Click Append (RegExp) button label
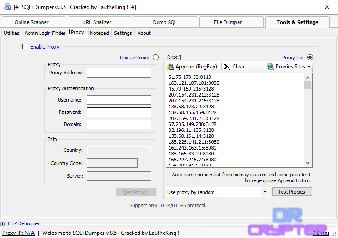Screen dimensions: 338x238 click(x=196, y=67)
